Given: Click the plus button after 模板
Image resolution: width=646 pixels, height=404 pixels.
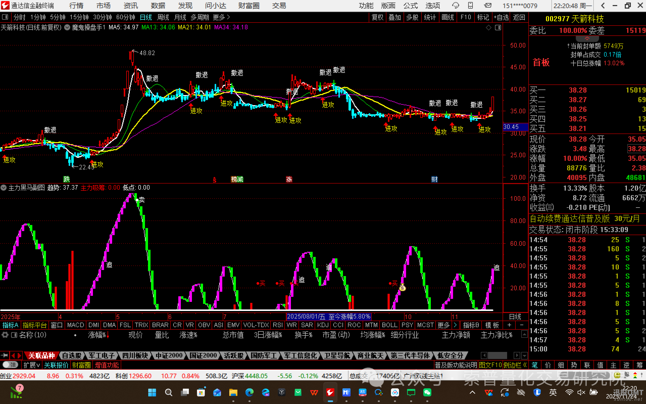Looking at the screenshot, I should coord(509,325).
